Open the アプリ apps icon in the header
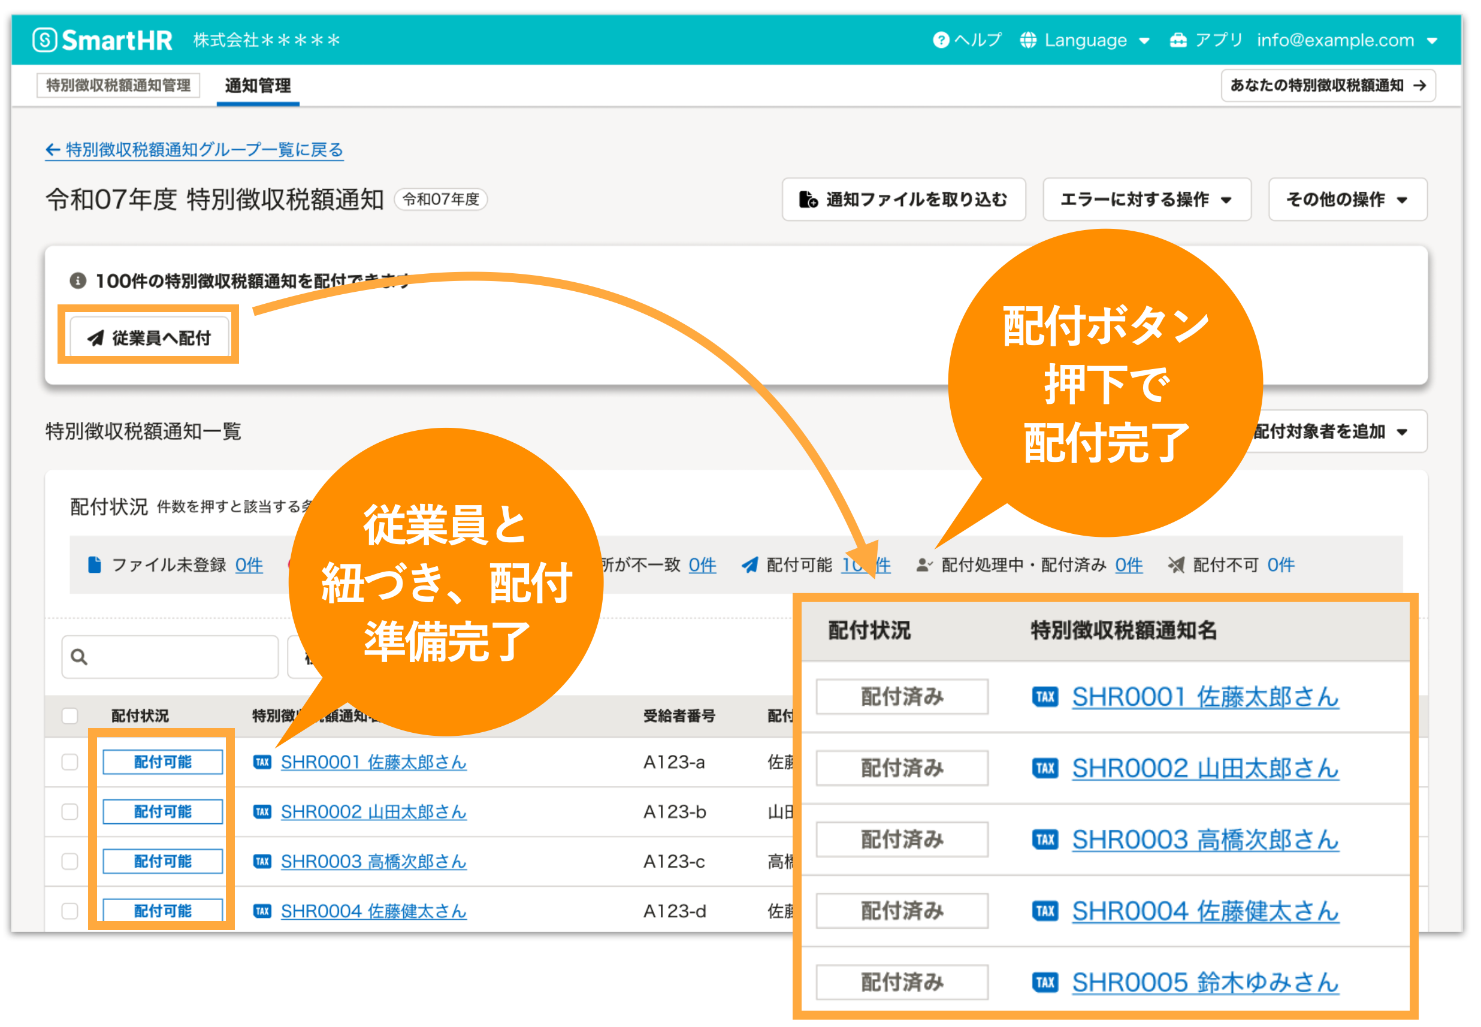 1179,40
